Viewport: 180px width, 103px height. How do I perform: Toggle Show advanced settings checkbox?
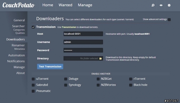tap(169, 20)
